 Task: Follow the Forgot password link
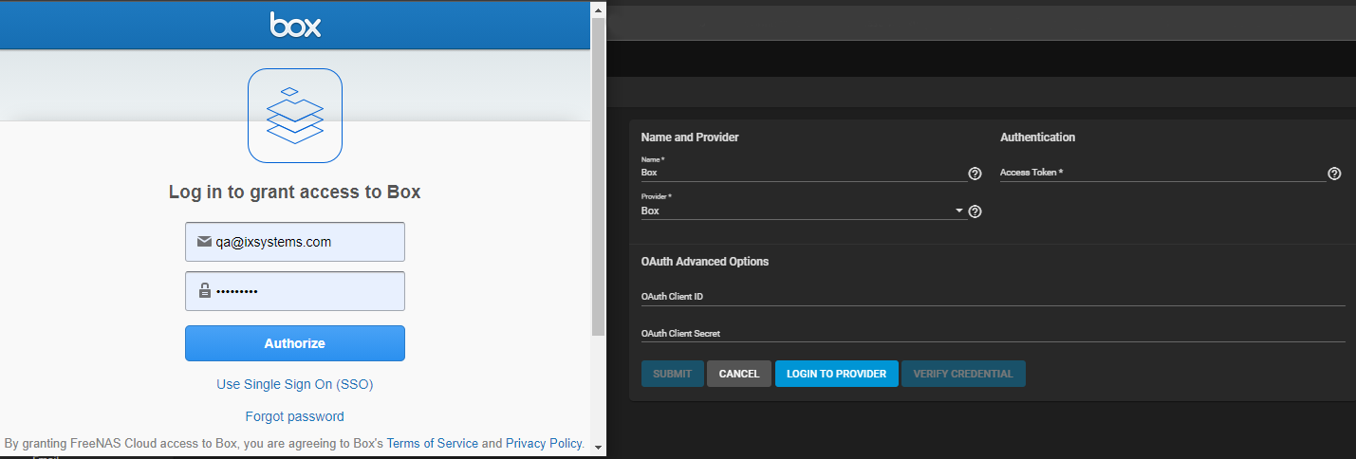pyautogui.click(x=295, y=416)
